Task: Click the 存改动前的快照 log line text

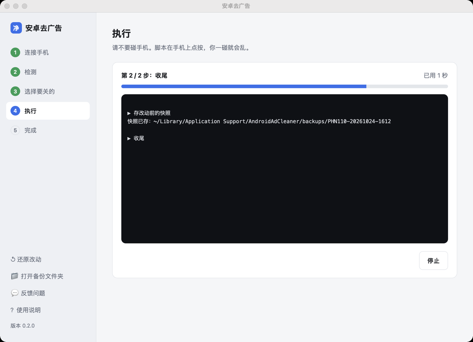Action: pyautogui.click(x=152, y=113)
